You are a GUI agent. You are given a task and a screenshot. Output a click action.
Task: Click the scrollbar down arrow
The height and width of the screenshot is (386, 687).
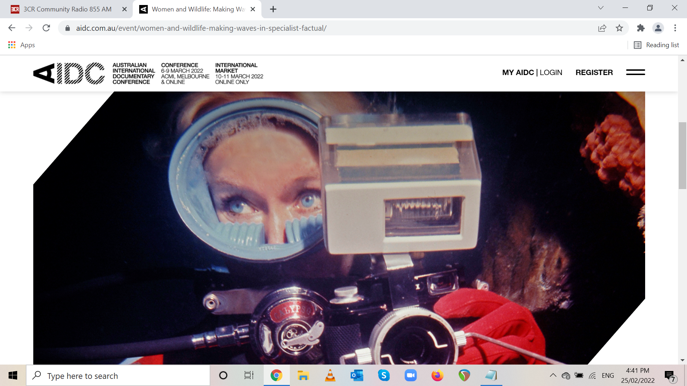pos(682,360)
